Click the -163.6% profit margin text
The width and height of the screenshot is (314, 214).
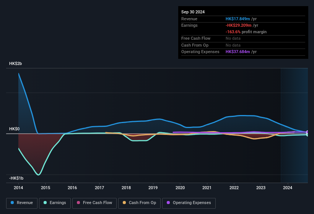coord(246,32)
